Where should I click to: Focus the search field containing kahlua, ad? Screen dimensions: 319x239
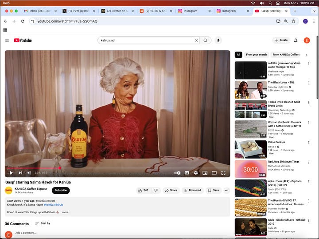click(147, 40)
